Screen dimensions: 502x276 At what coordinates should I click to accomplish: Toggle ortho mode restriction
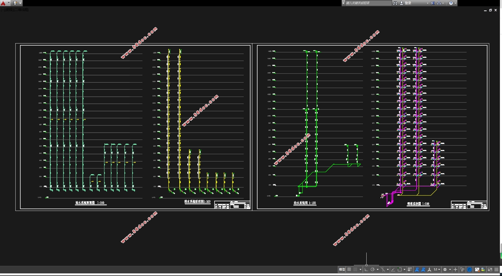366,269
